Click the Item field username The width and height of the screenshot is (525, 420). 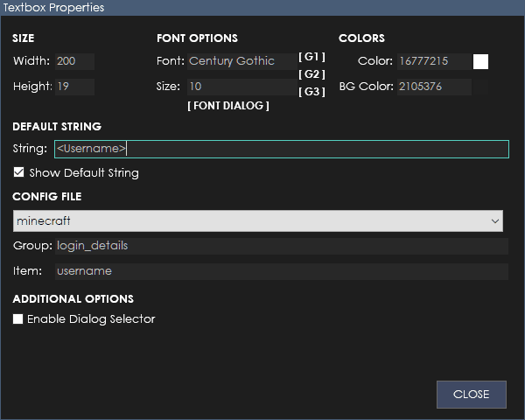(x=282, y=271)
